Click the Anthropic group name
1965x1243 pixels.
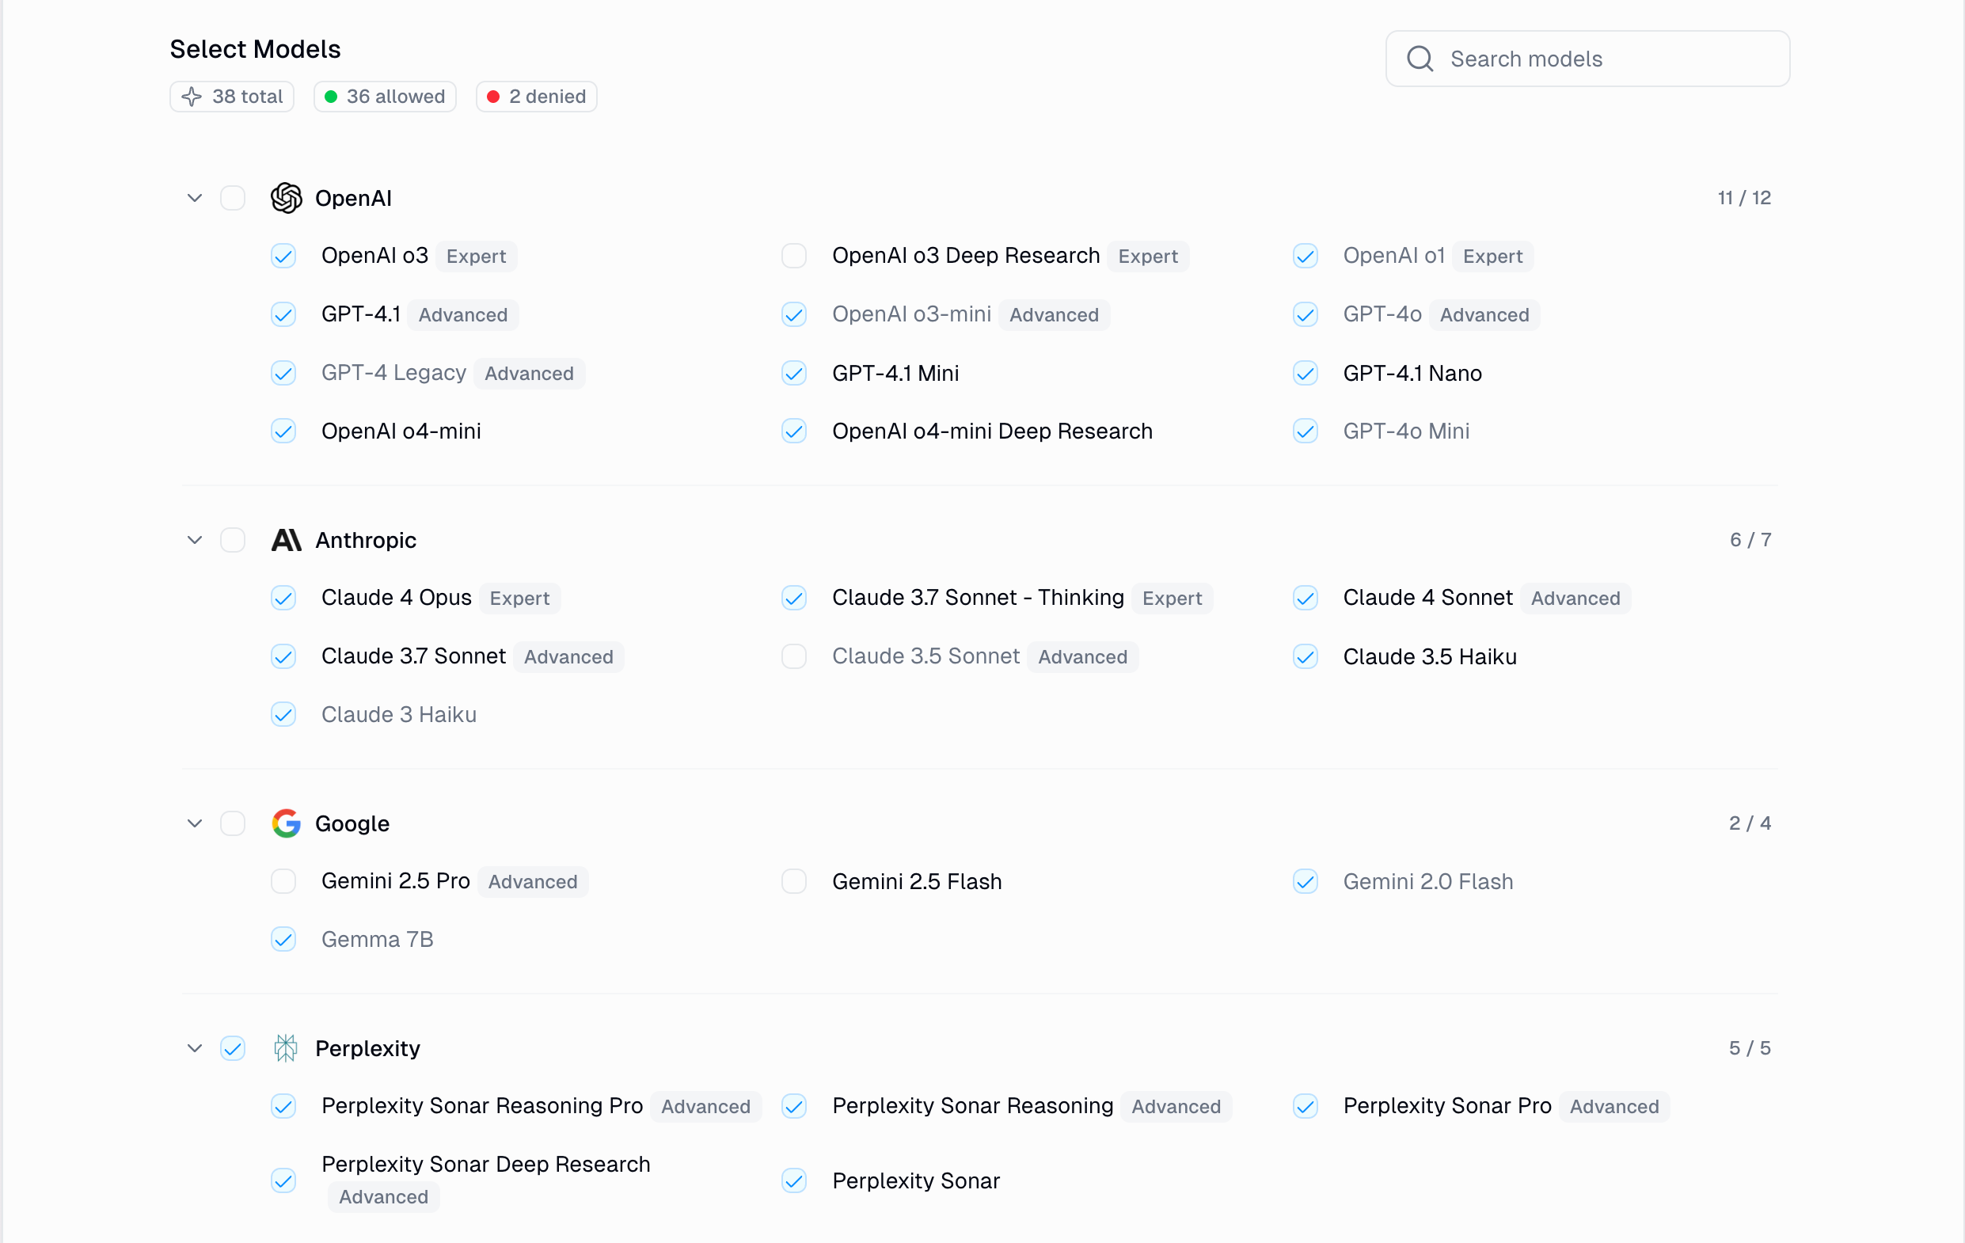[x=366, y=540]
